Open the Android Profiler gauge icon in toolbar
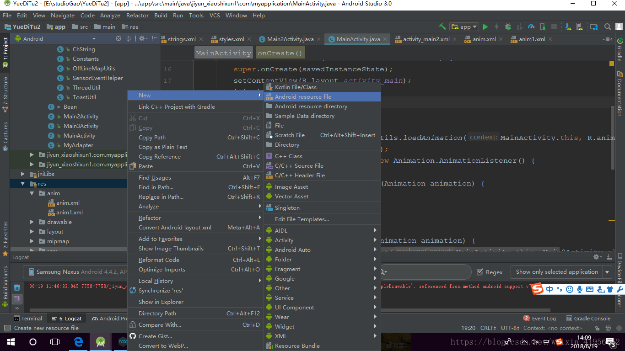Image resolution: width=625 pixels, height=351 pixels. coord(531,27)
